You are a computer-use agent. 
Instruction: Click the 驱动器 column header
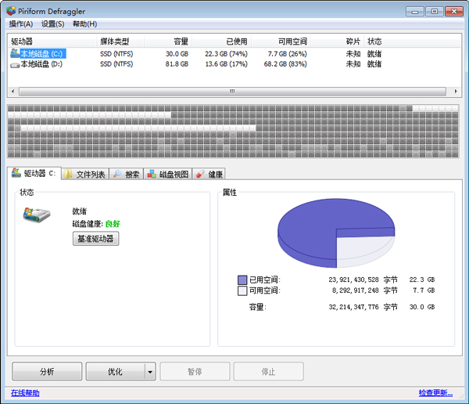point(52,41)
